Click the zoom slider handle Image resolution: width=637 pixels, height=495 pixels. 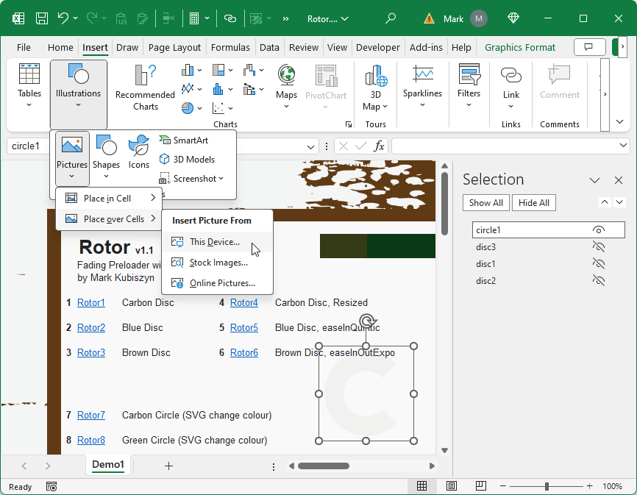pyautogui.click(x=547, y=486)
